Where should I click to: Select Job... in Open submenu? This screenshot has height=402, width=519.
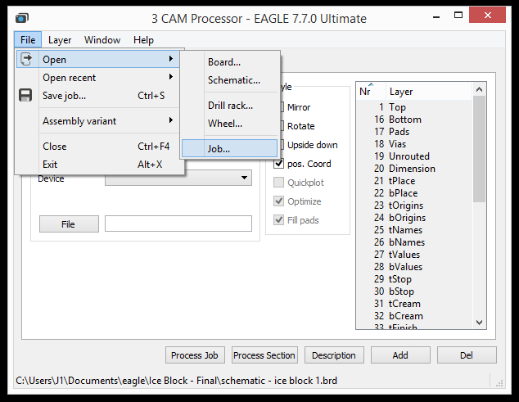(x=230, y=149)
